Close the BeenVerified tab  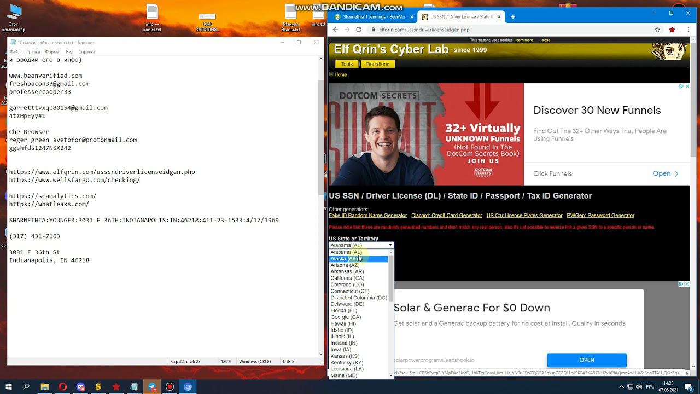pos(412,16)
